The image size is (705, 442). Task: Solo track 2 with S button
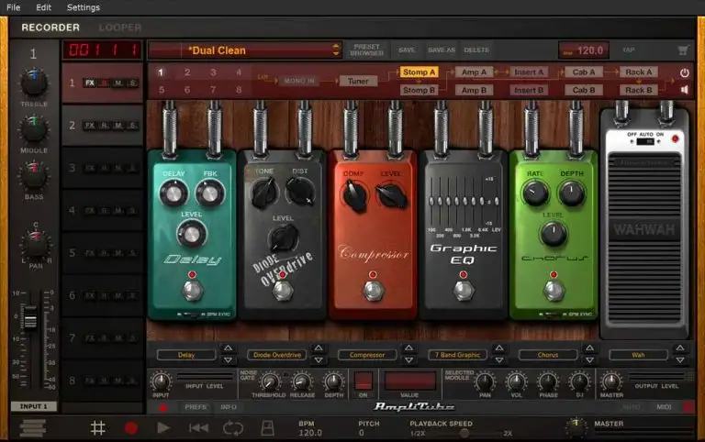tap(132, 126)
